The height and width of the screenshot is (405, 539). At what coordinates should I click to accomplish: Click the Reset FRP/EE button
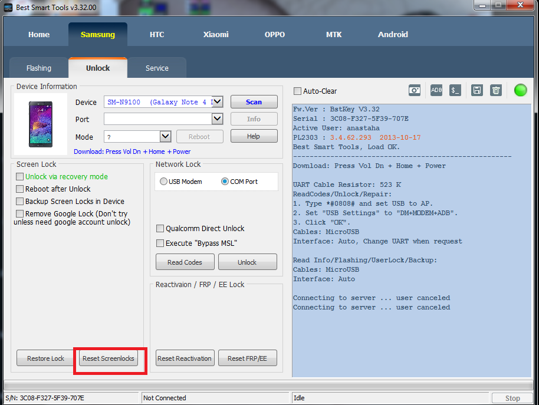click(x=248, y=358)
